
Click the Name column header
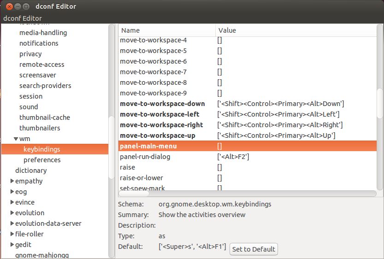(x=167, y=30)
